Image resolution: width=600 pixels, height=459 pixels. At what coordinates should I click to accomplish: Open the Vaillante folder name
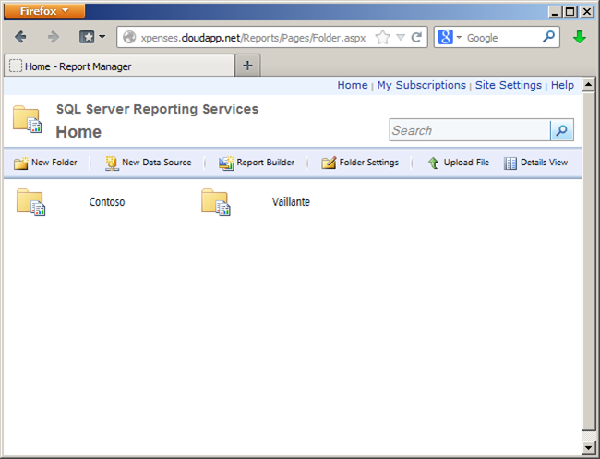(291, 201)
